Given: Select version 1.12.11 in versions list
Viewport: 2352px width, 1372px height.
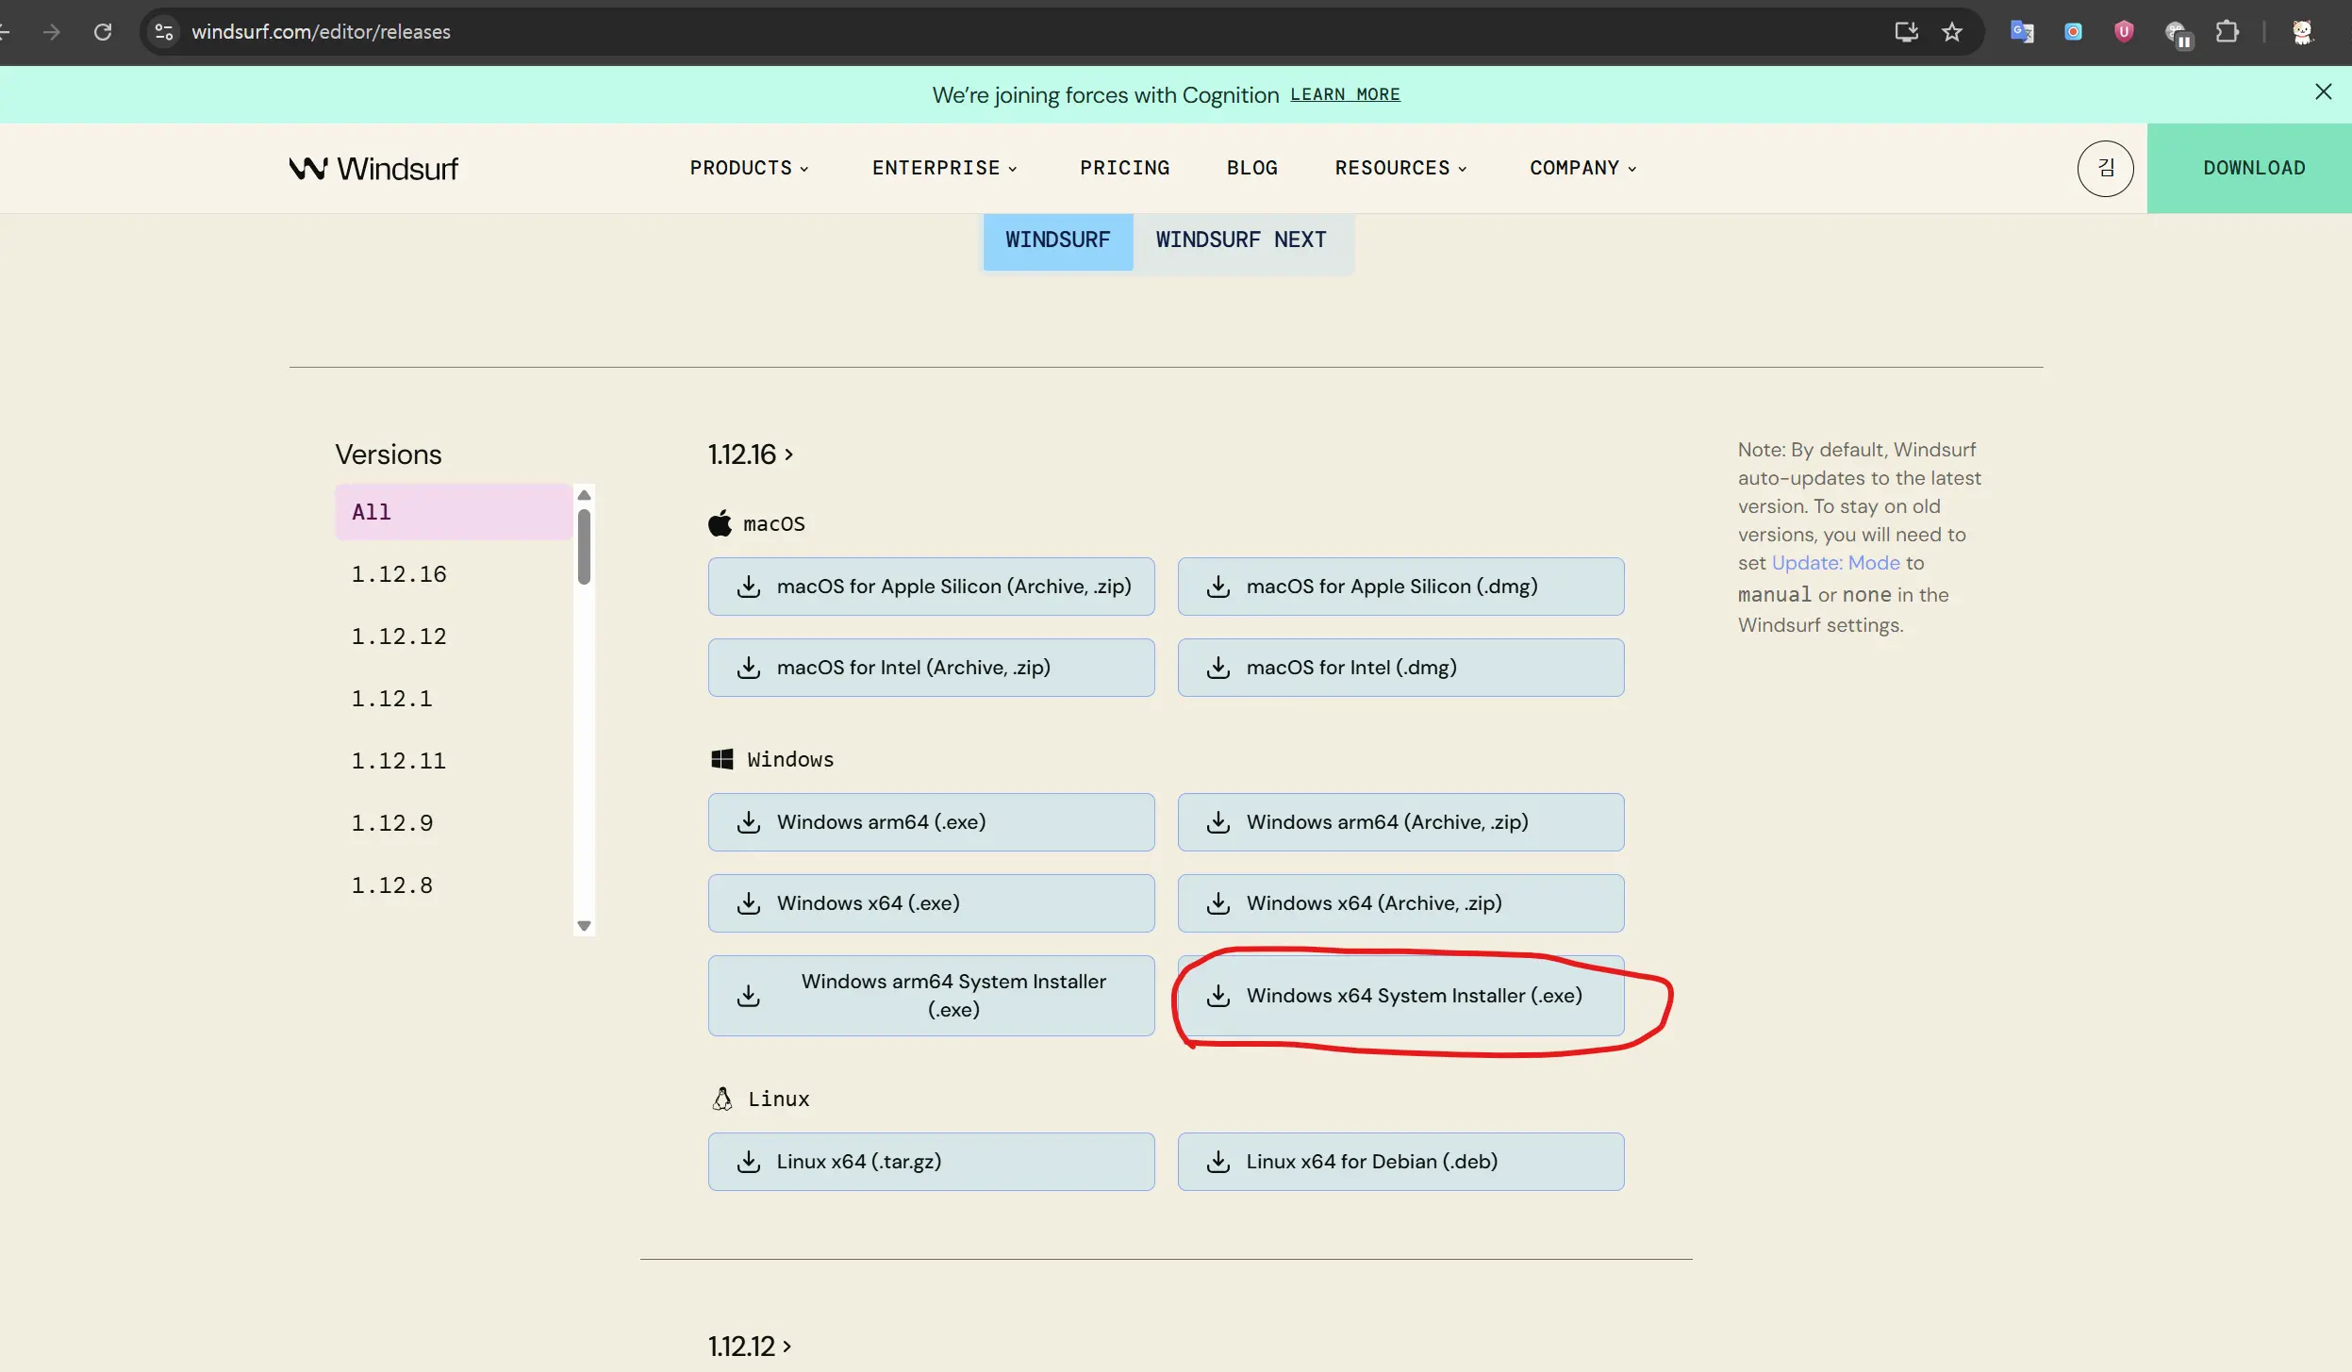Looking at the screenshot, I should 398,761.
